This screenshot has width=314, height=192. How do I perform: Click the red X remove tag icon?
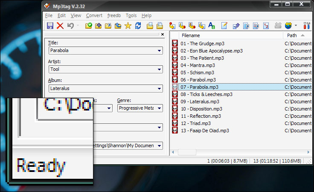coord(60,26)
